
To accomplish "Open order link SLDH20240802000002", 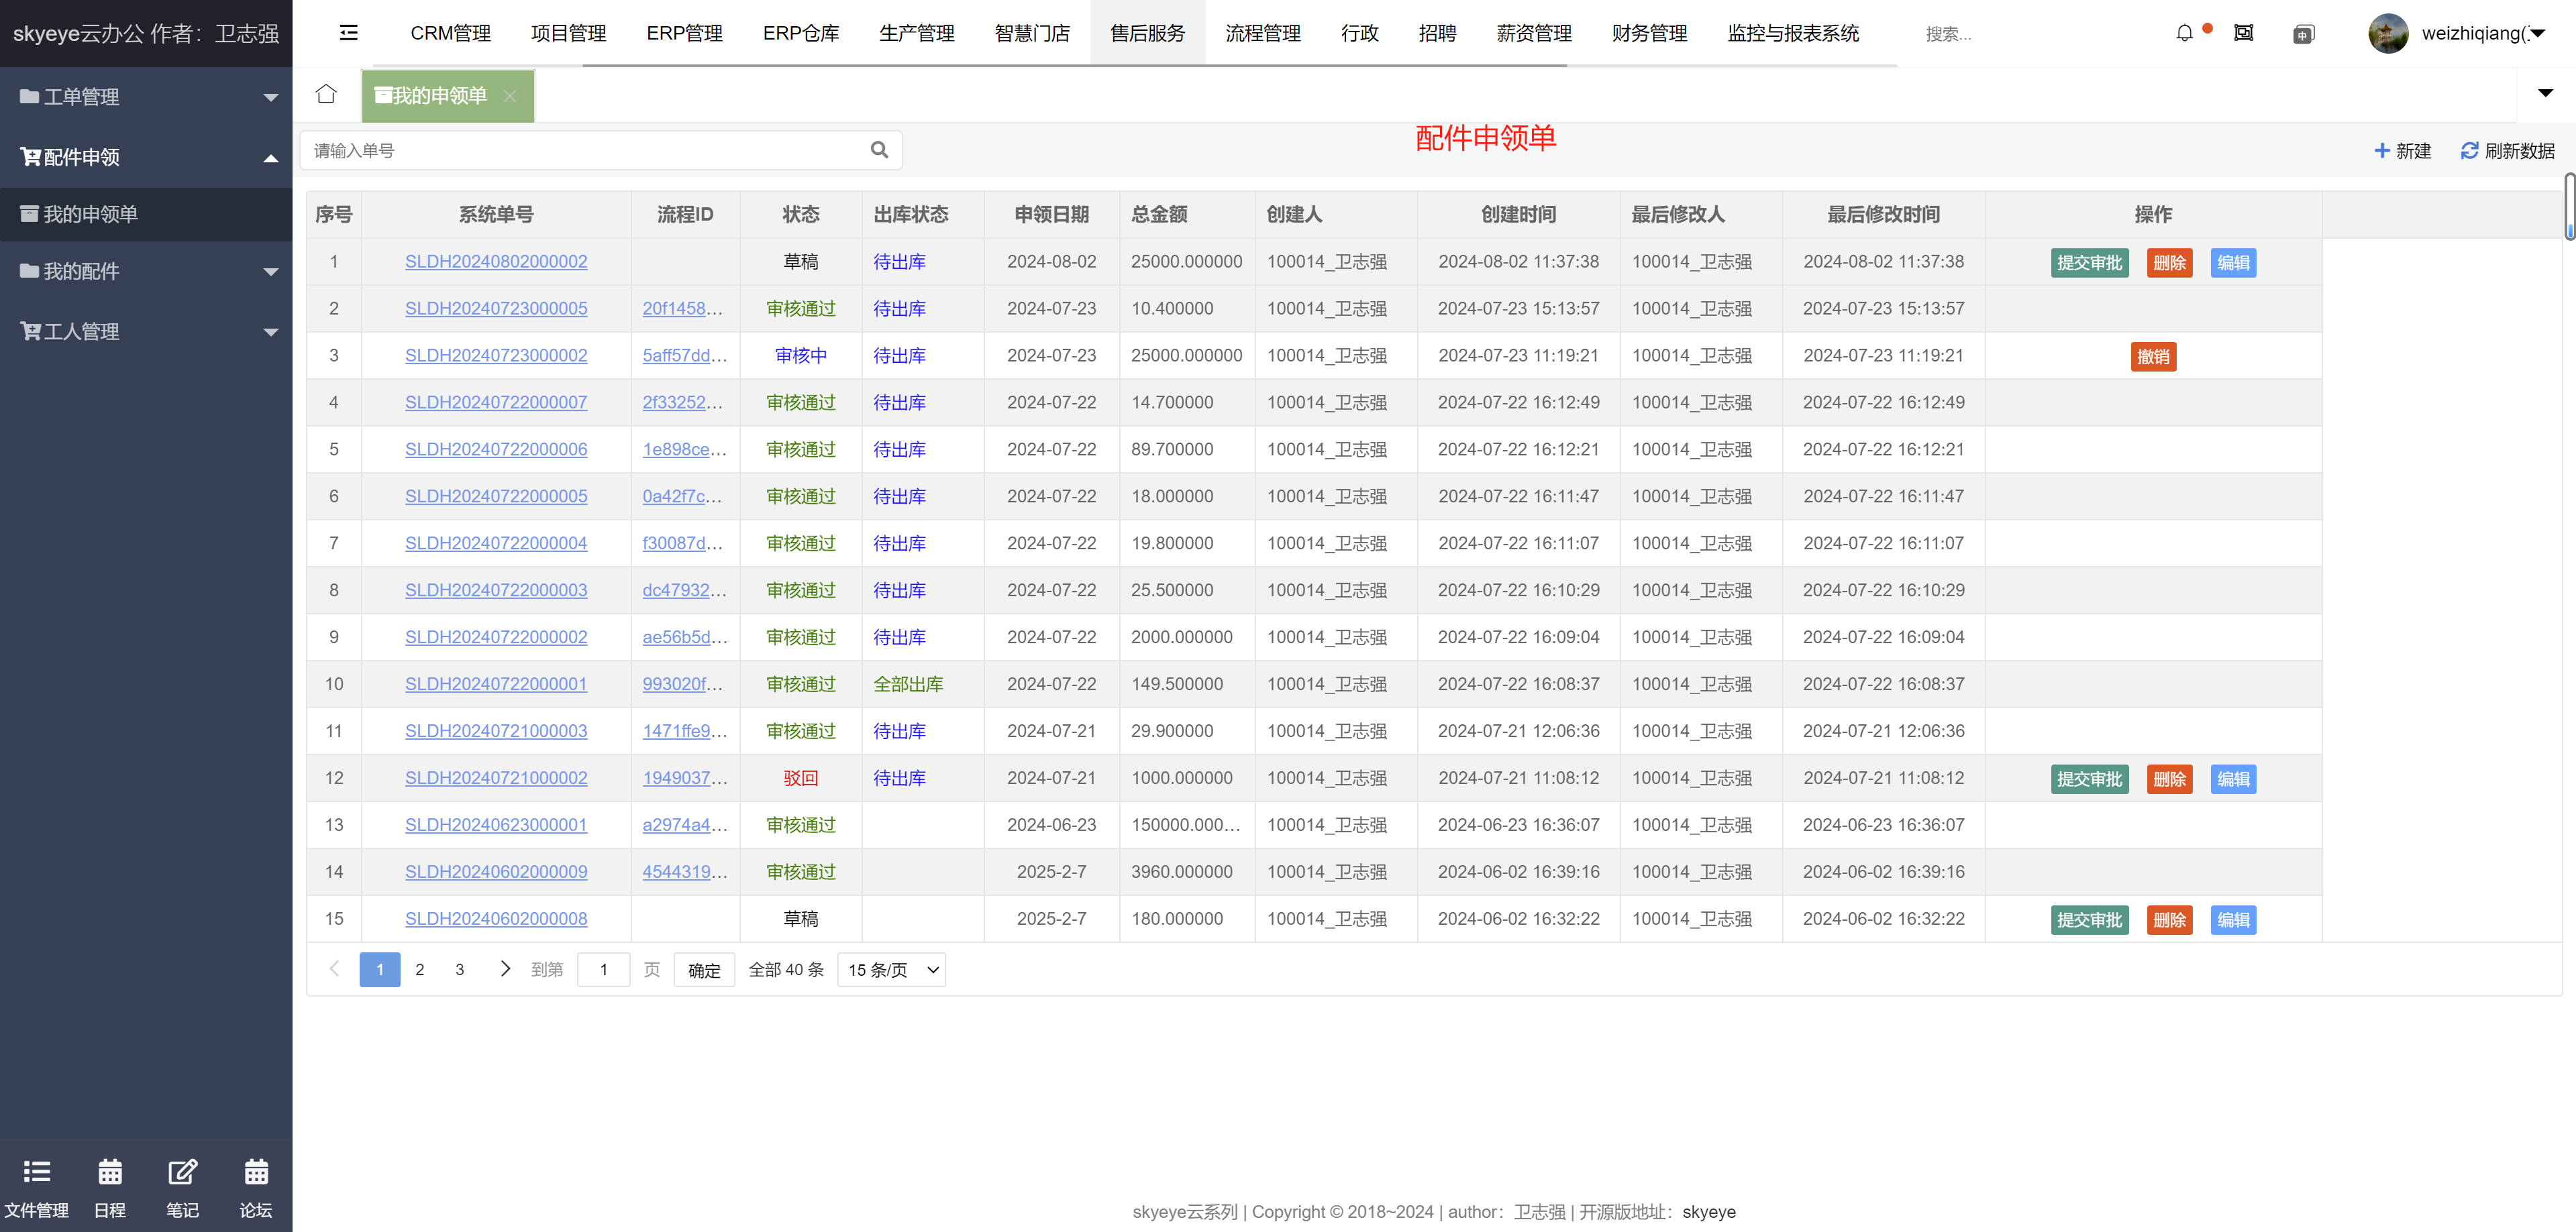I will tap(496, 262).
